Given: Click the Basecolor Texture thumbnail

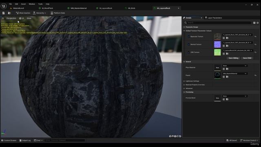Looking at the screenshot, I should 217,36.
